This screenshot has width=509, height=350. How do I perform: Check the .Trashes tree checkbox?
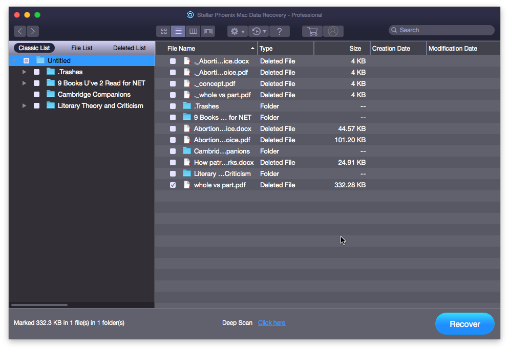click(37, 72)
